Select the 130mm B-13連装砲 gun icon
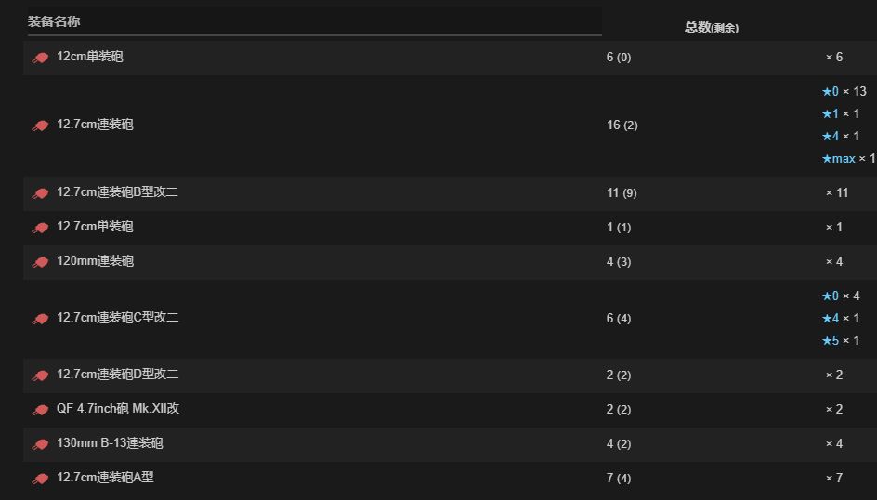 [40, 444]
